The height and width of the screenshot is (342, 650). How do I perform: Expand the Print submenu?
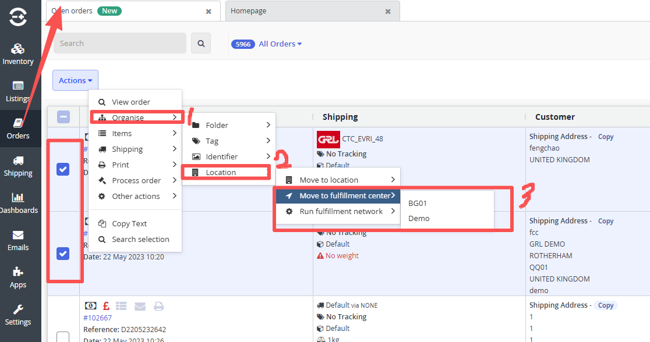[x=136, y=165]
